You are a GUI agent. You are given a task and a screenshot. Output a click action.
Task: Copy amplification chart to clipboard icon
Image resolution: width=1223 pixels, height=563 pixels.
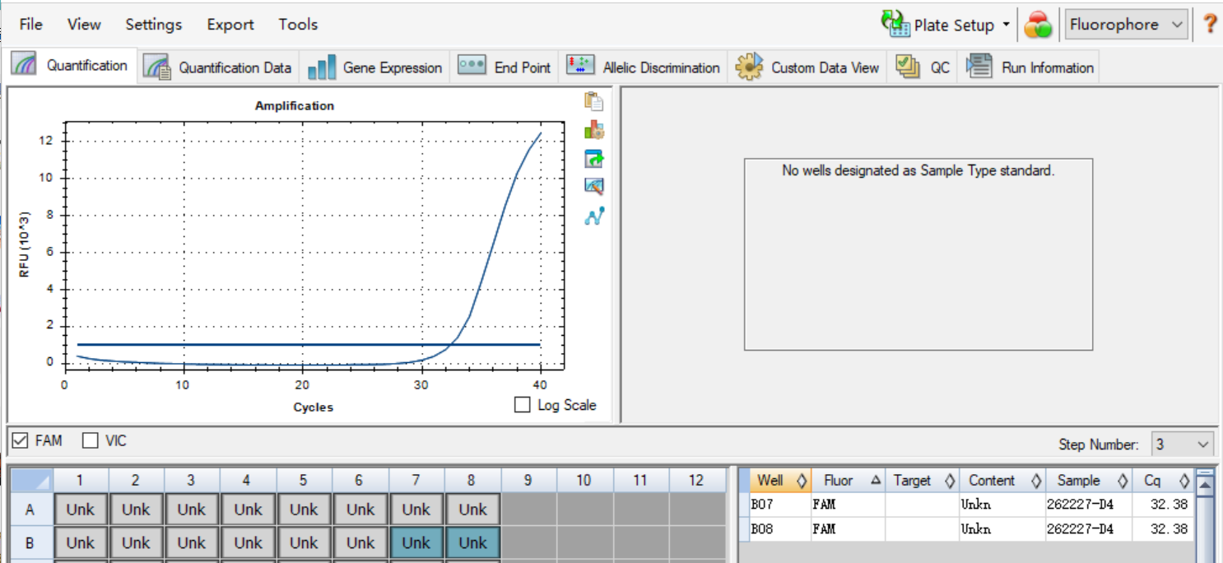(593, 102)
